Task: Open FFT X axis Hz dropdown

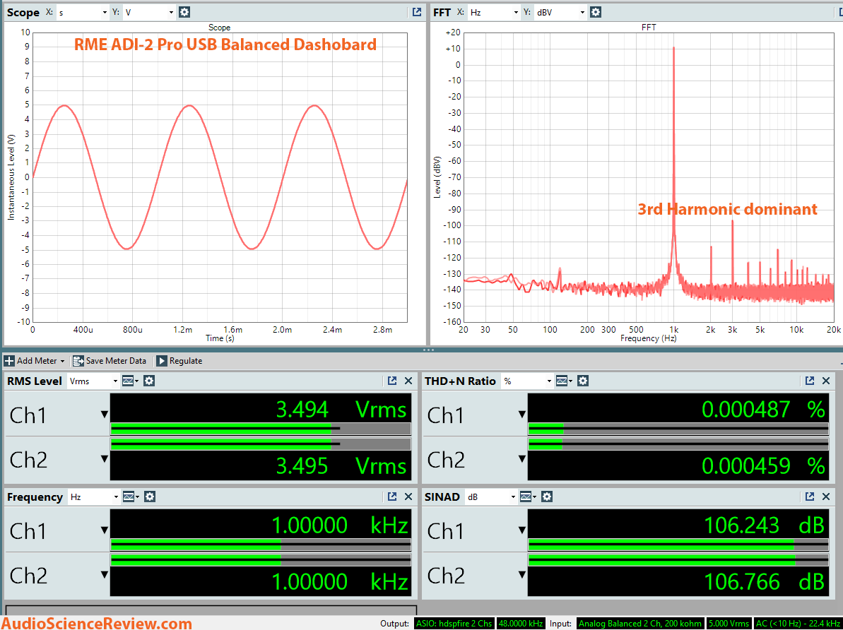Action: coord(493,12)
